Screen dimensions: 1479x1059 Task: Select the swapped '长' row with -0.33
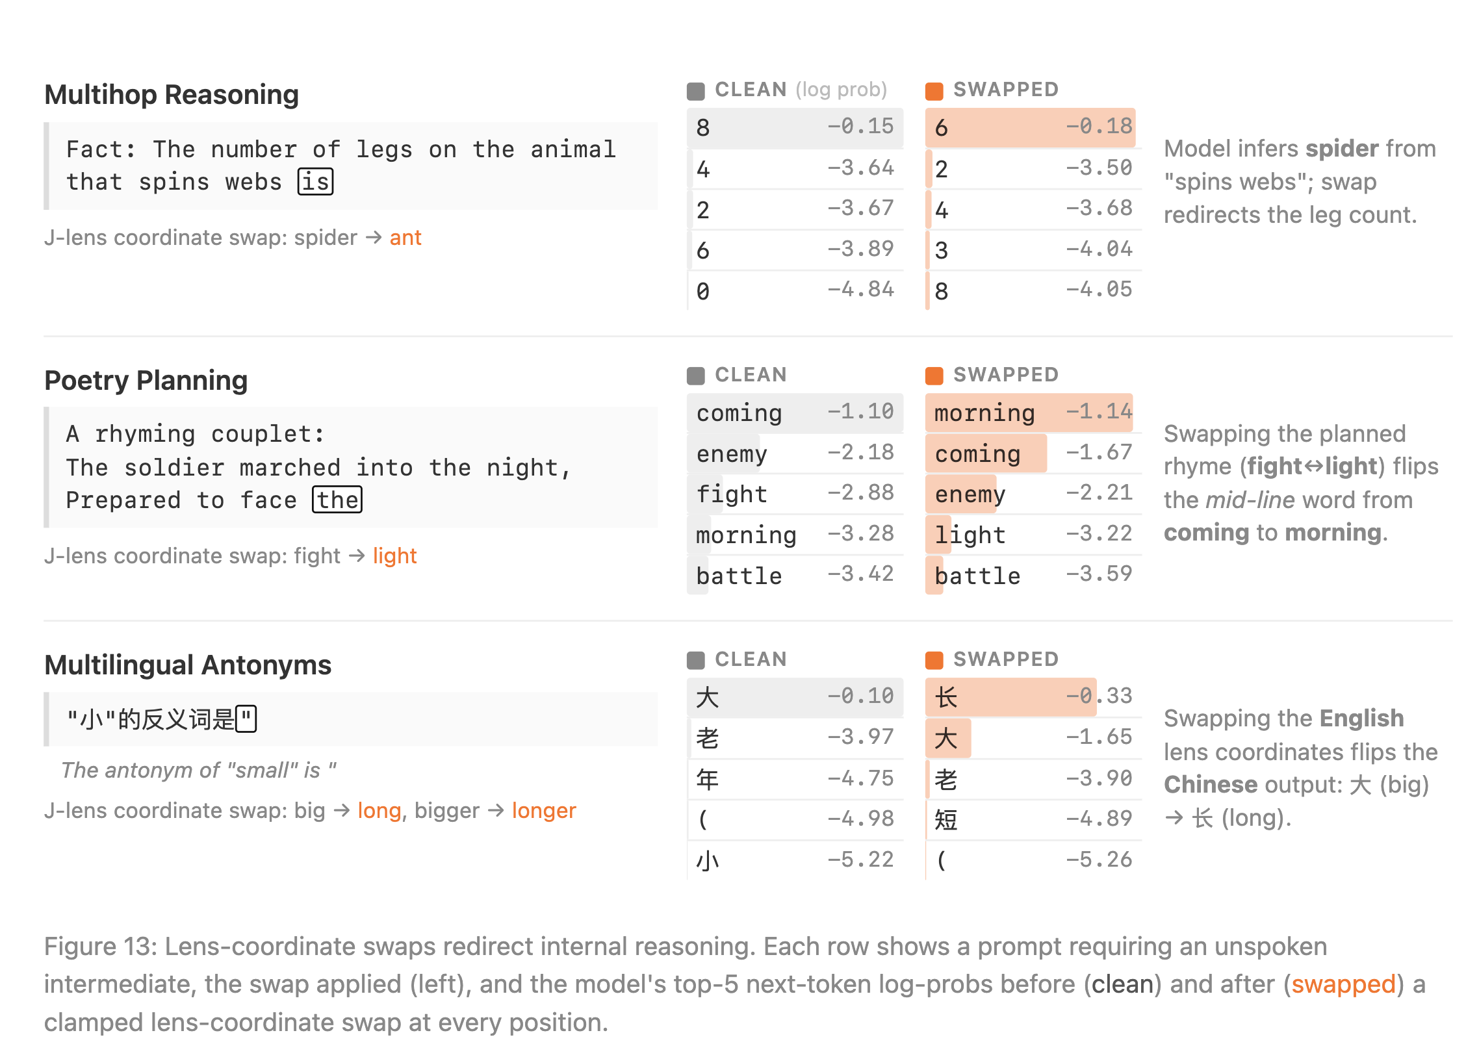point(1034,698)
